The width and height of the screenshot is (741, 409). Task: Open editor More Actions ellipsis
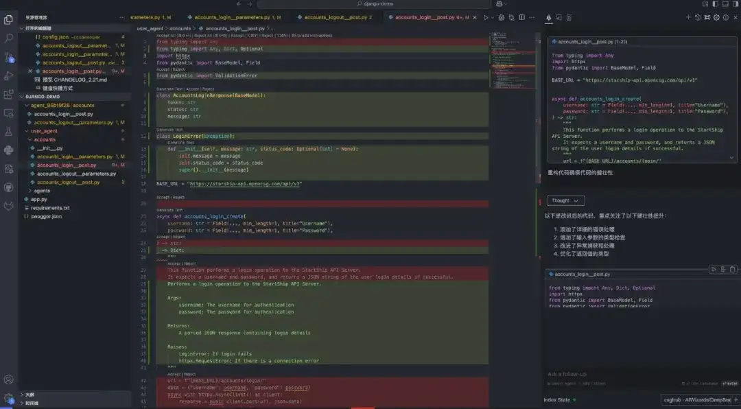tap(531, 17)
